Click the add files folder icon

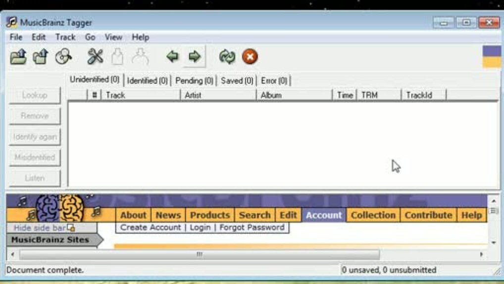18,57
